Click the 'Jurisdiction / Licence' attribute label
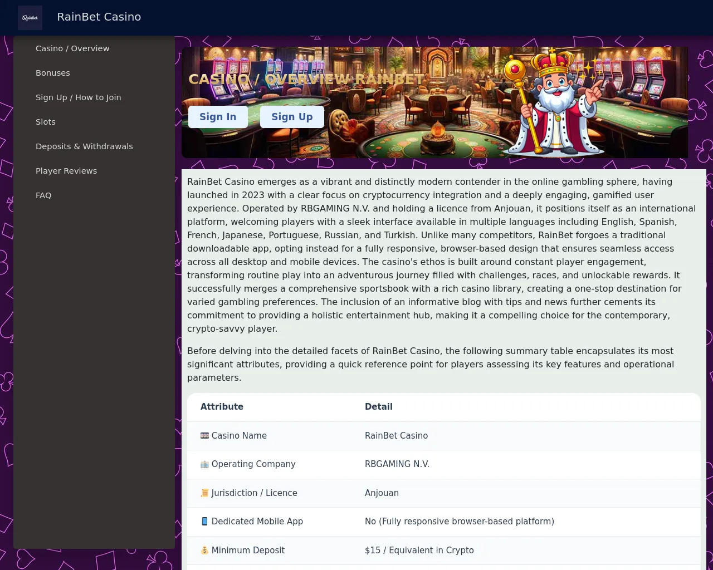The image size is (713, 570). 254,493
